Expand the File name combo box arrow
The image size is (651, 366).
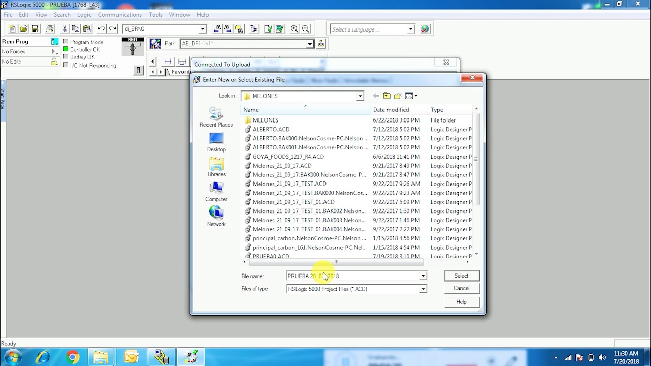coord(423,276)
